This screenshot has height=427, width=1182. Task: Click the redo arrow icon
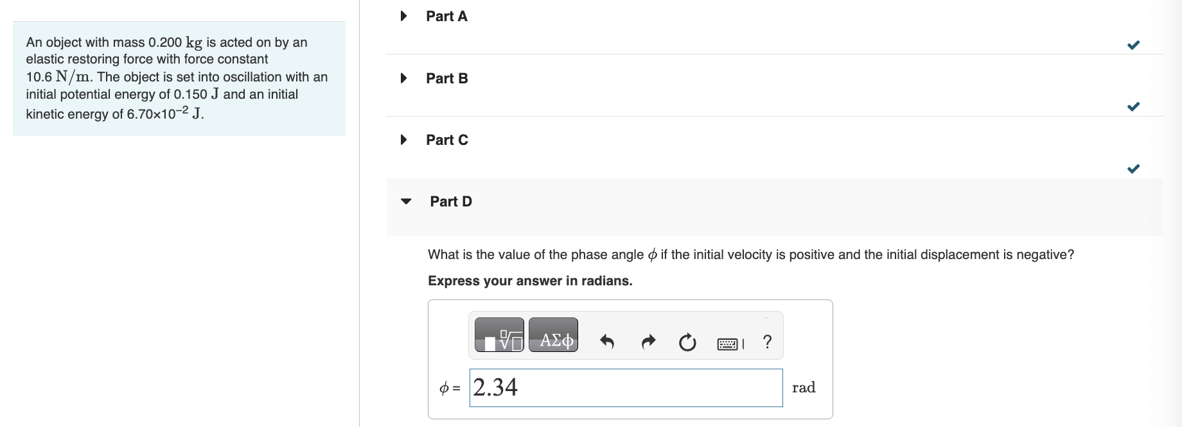point(648,342)
